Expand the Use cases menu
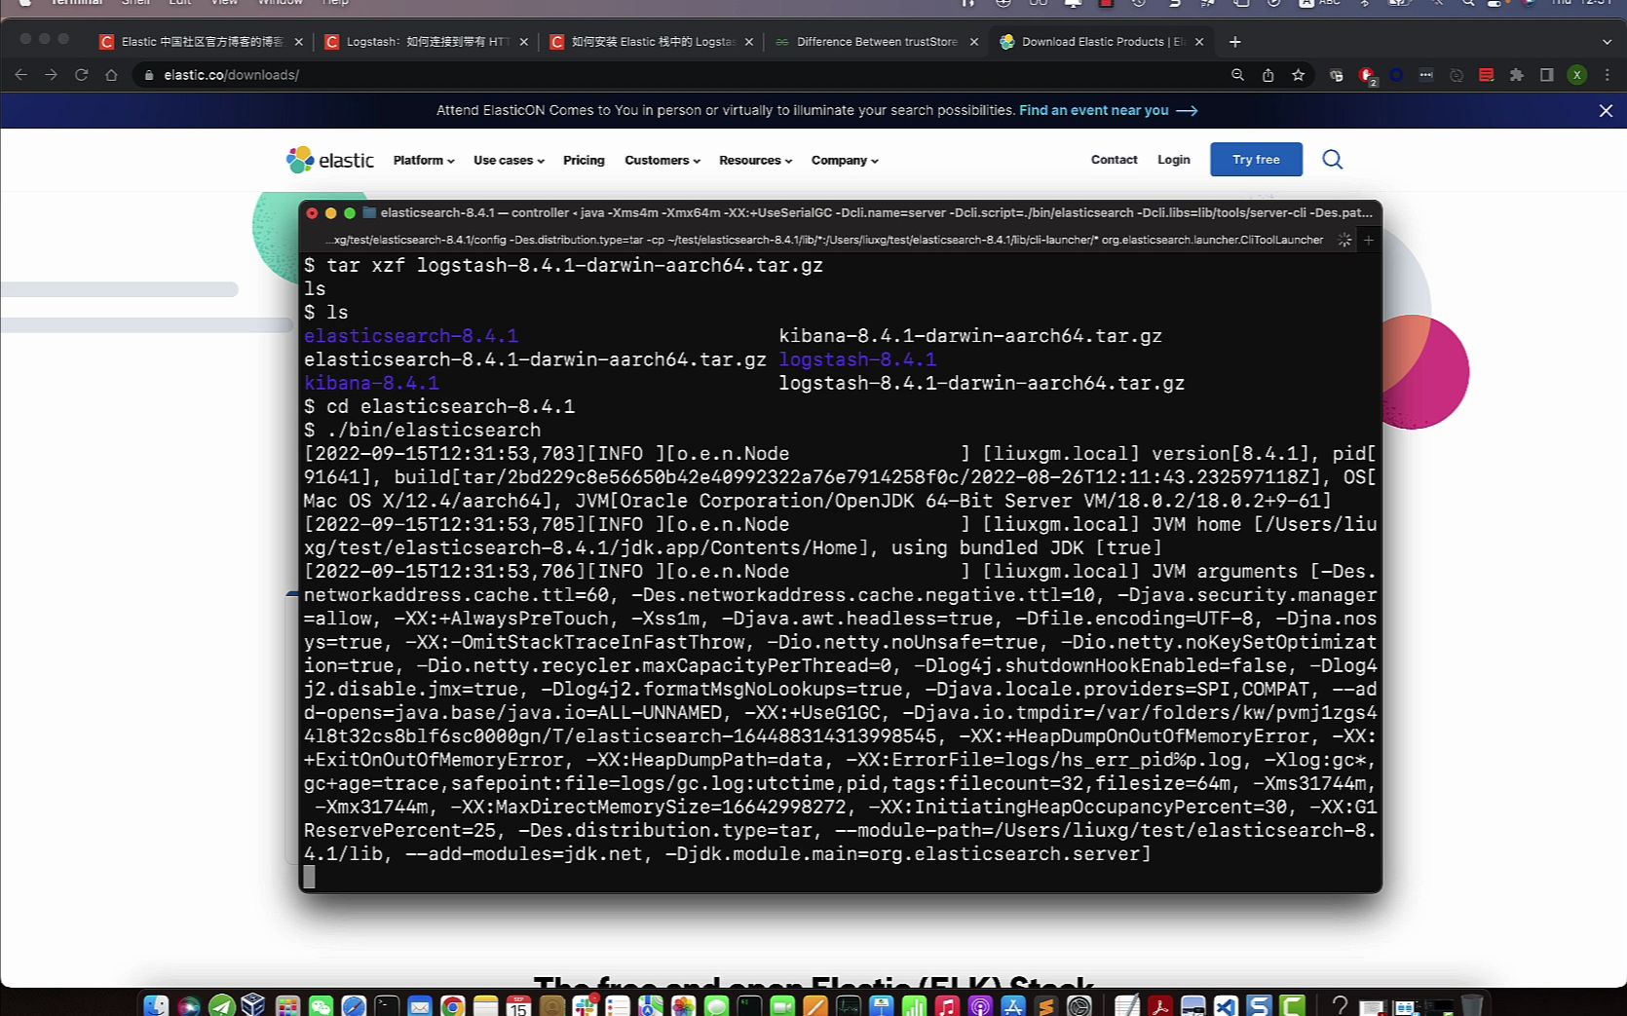 click(509, 160)
